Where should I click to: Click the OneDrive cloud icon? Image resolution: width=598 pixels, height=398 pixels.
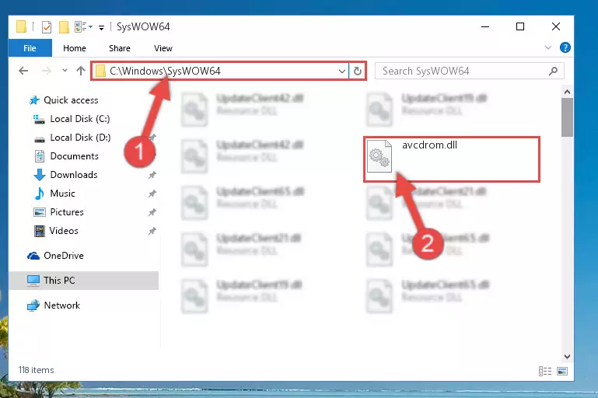[33, 256]
